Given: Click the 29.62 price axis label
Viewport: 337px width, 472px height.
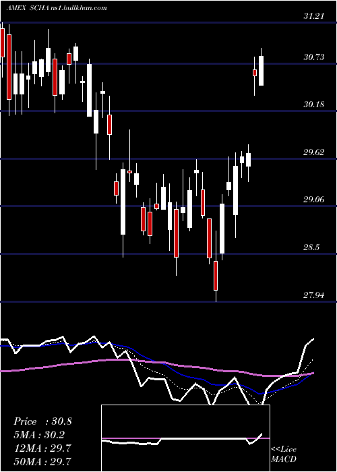Looking at the screenshot, I should (x=314, y=152).
